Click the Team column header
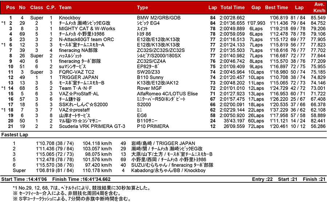 coord(65,8)
